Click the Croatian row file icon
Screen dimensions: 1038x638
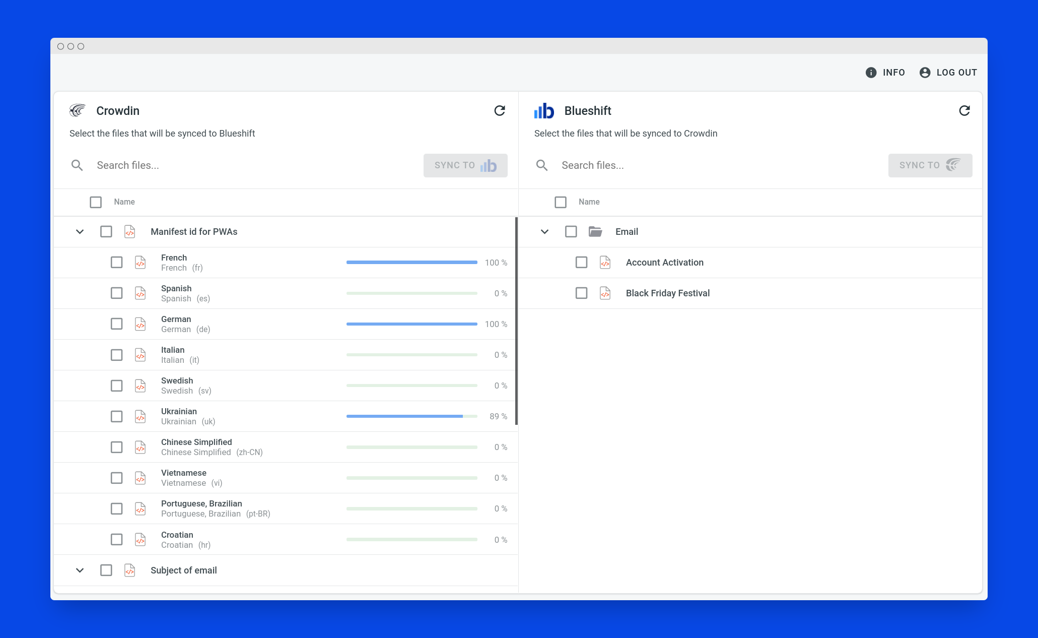(x=140, y=540)
